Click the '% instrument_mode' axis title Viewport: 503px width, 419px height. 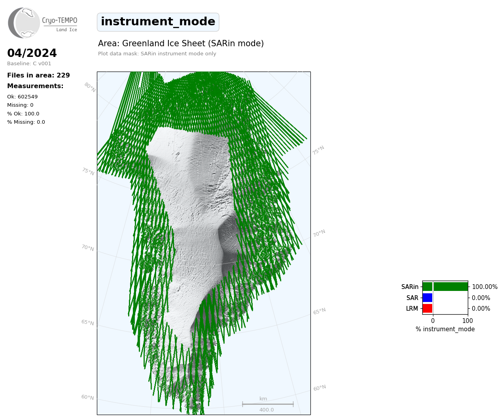(445, 329)
